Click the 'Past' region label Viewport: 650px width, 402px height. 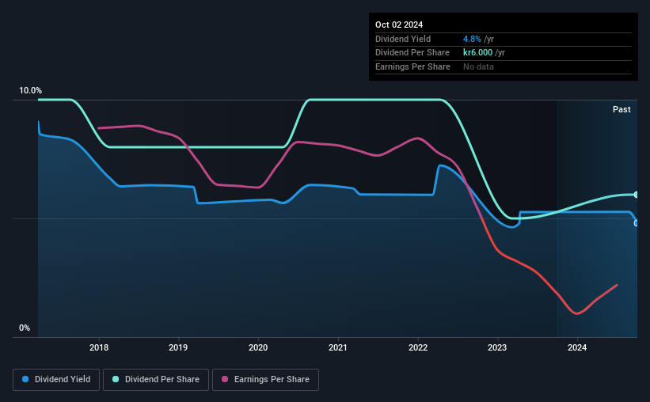point(621,109)
